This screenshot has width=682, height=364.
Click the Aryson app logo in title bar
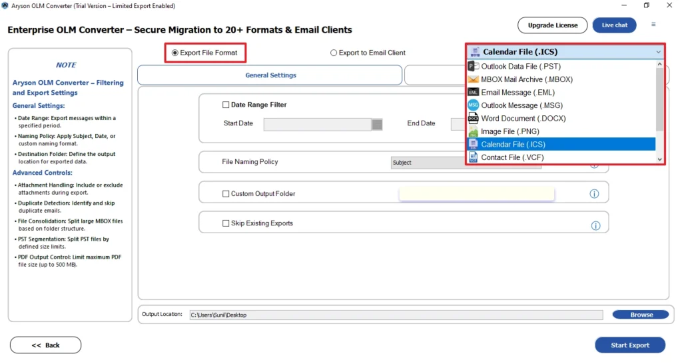pyautogui.click(x=5, y=5)
